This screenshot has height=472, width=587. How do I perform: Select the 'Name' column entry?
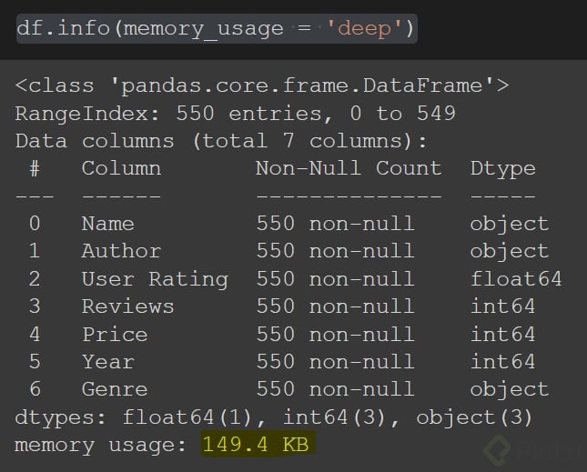click(107, 224)
